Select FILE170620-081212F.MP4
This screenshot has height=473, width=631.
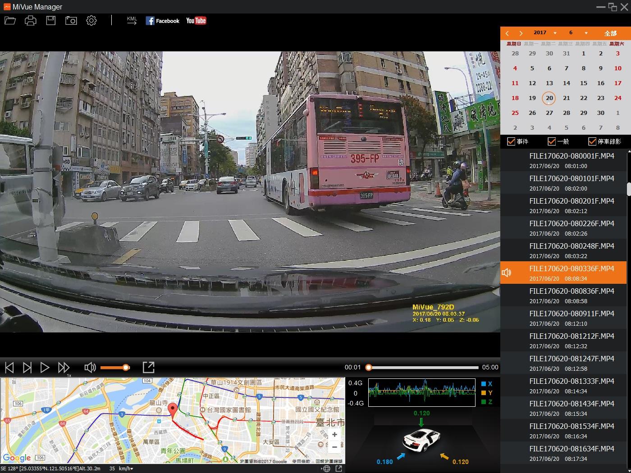(x=563, y=341)
